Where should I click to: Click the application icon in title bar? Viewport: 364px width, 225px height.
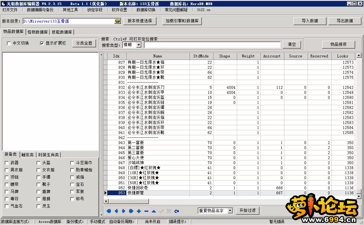pos(3,3)
